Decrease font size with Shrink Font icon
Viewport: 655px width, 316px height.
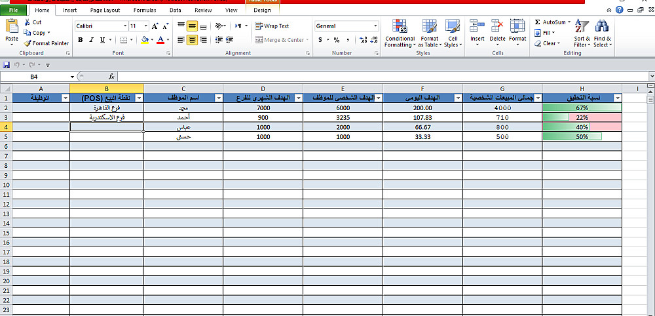pos(166,26)
